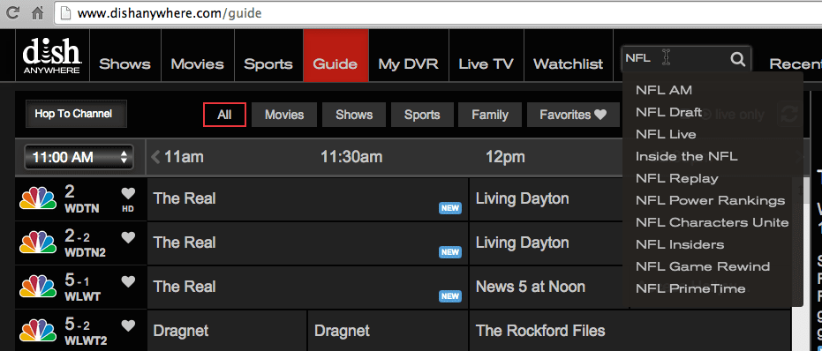Select NFL Live from search suggestions
This screenshot has height=351, width=822.
coord(666,135)
